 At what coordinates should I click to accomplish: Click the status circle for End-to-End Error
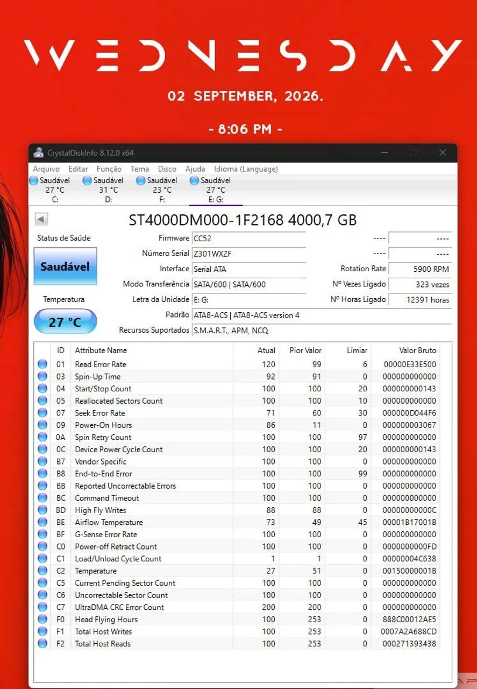coord(42,474)
